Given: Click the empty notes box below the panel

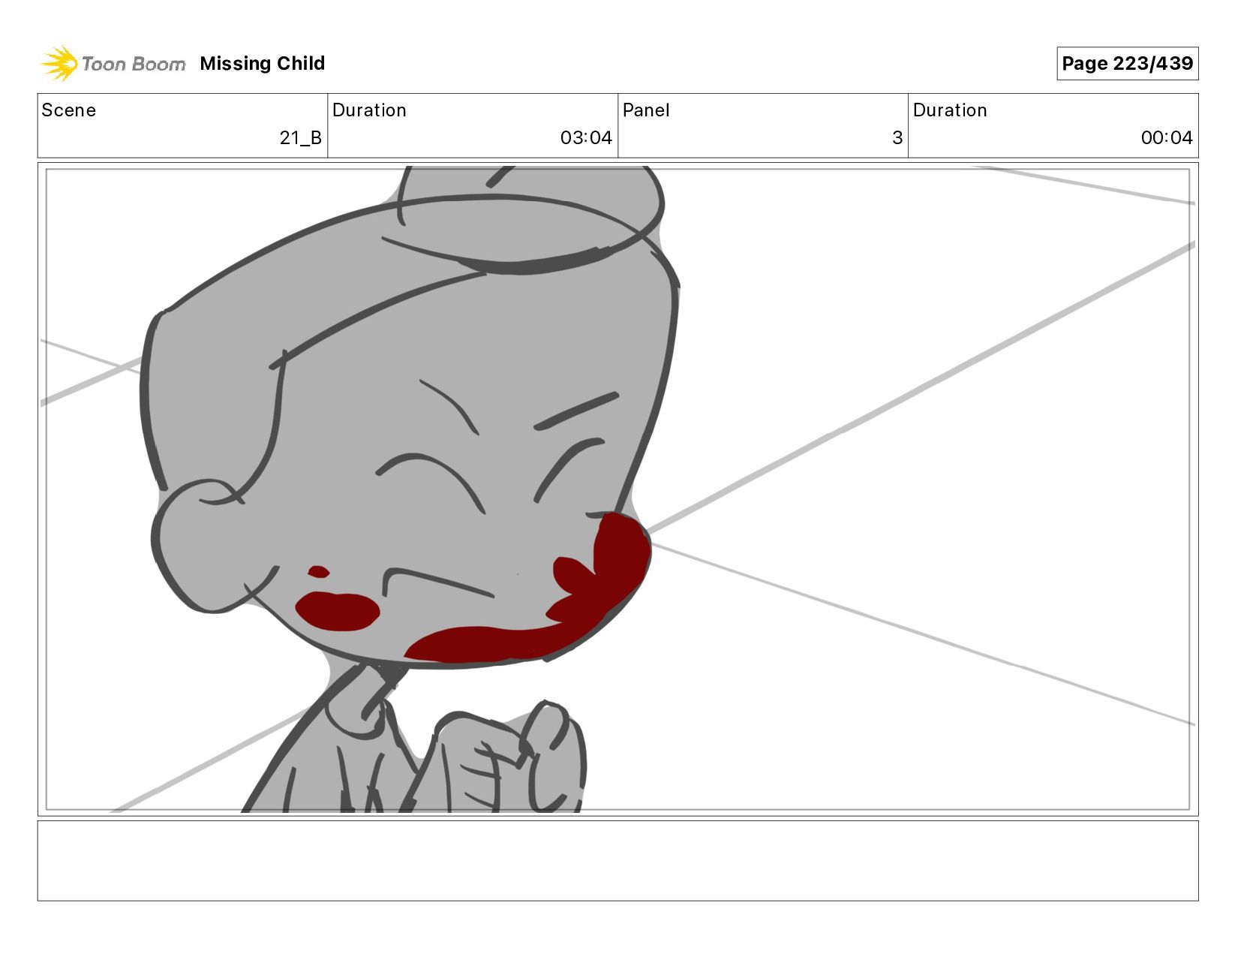Looking at the screenshot, I should (617, 861).
